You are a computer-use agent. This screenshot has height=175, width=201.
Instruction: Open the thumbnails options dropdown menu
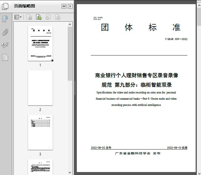[18, 17]
